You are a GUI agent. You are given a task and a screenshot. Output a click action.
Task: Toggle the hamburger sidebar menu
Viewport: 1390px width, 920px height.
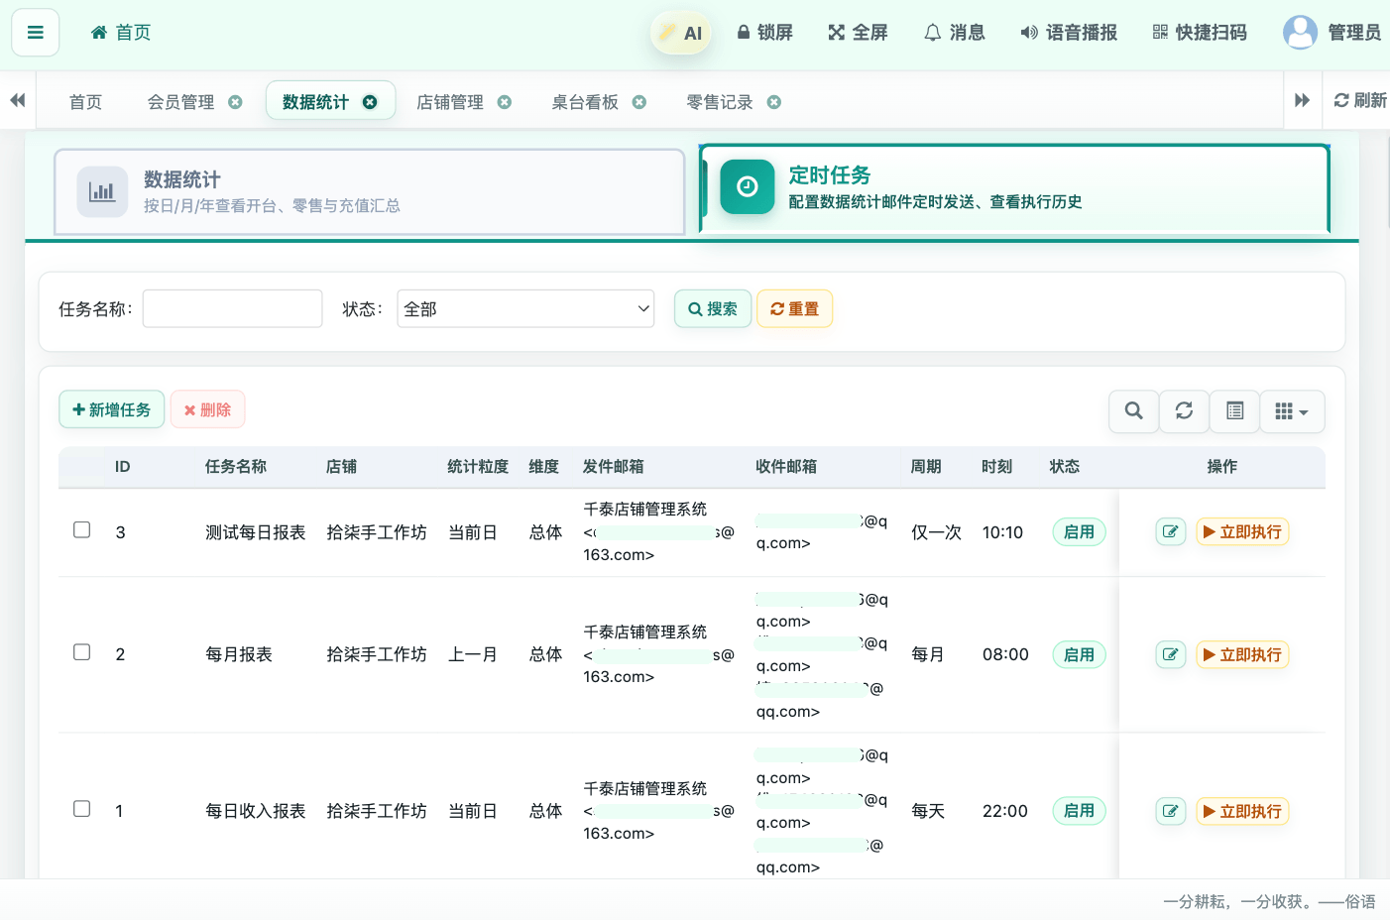pyautogui.click(x=36, y=33)
